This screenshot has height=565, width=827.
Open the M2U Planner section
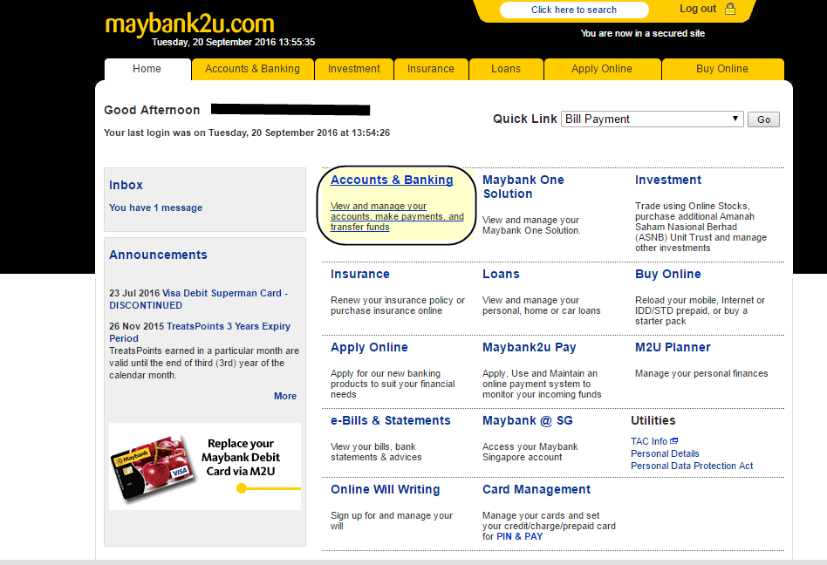[x=673, y=347]
